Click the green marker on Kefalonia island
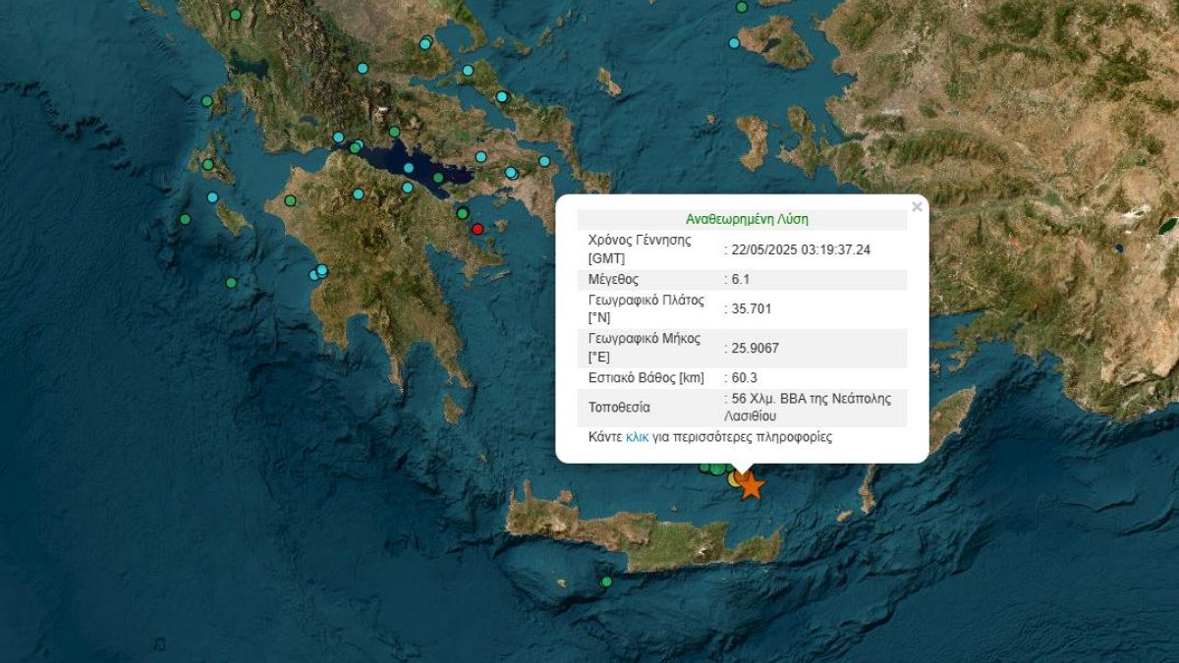This screenshot has height=663, width=1179. coord(208,165)
